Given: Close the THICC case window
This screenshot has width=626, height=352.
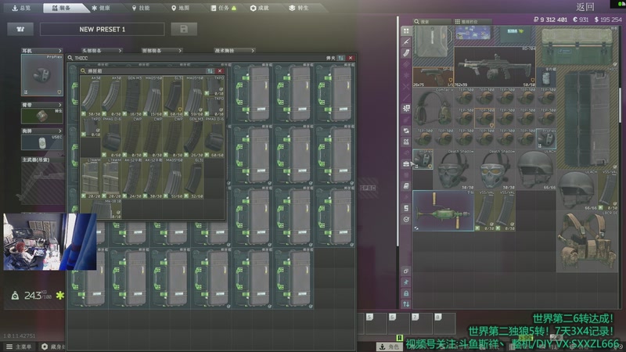Looking at the screenshot, I should 351,58.
